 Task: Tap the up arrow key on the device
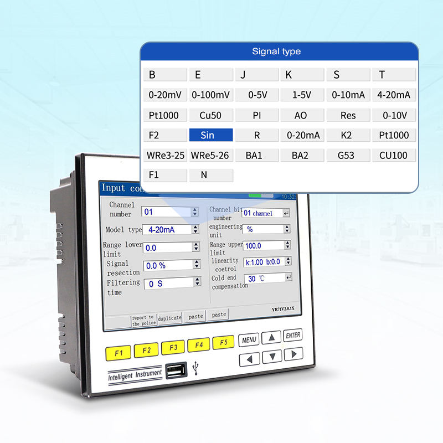tap(271, 337)
